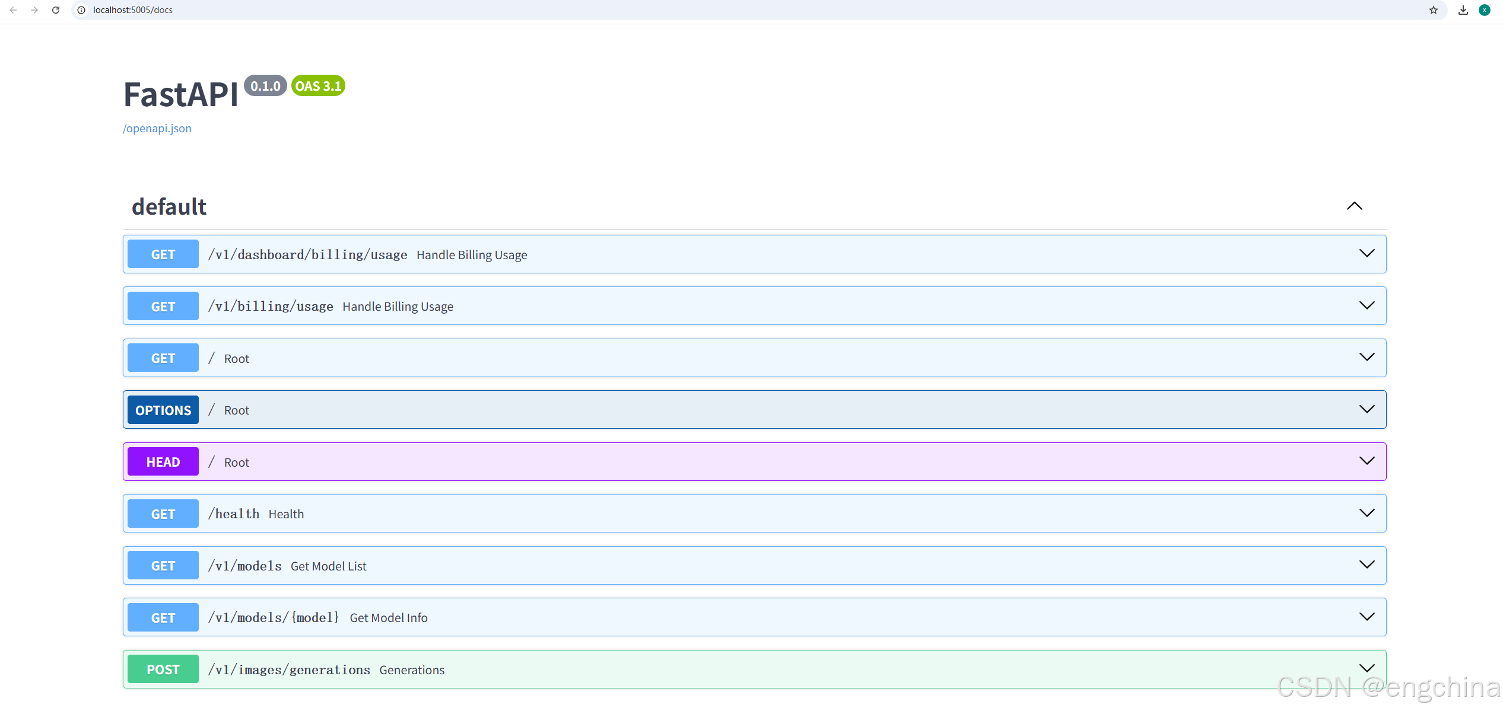This screenshot has width=1503, height=711.
Task: Click the OPTIONS method badge
Action: [163, 410]
